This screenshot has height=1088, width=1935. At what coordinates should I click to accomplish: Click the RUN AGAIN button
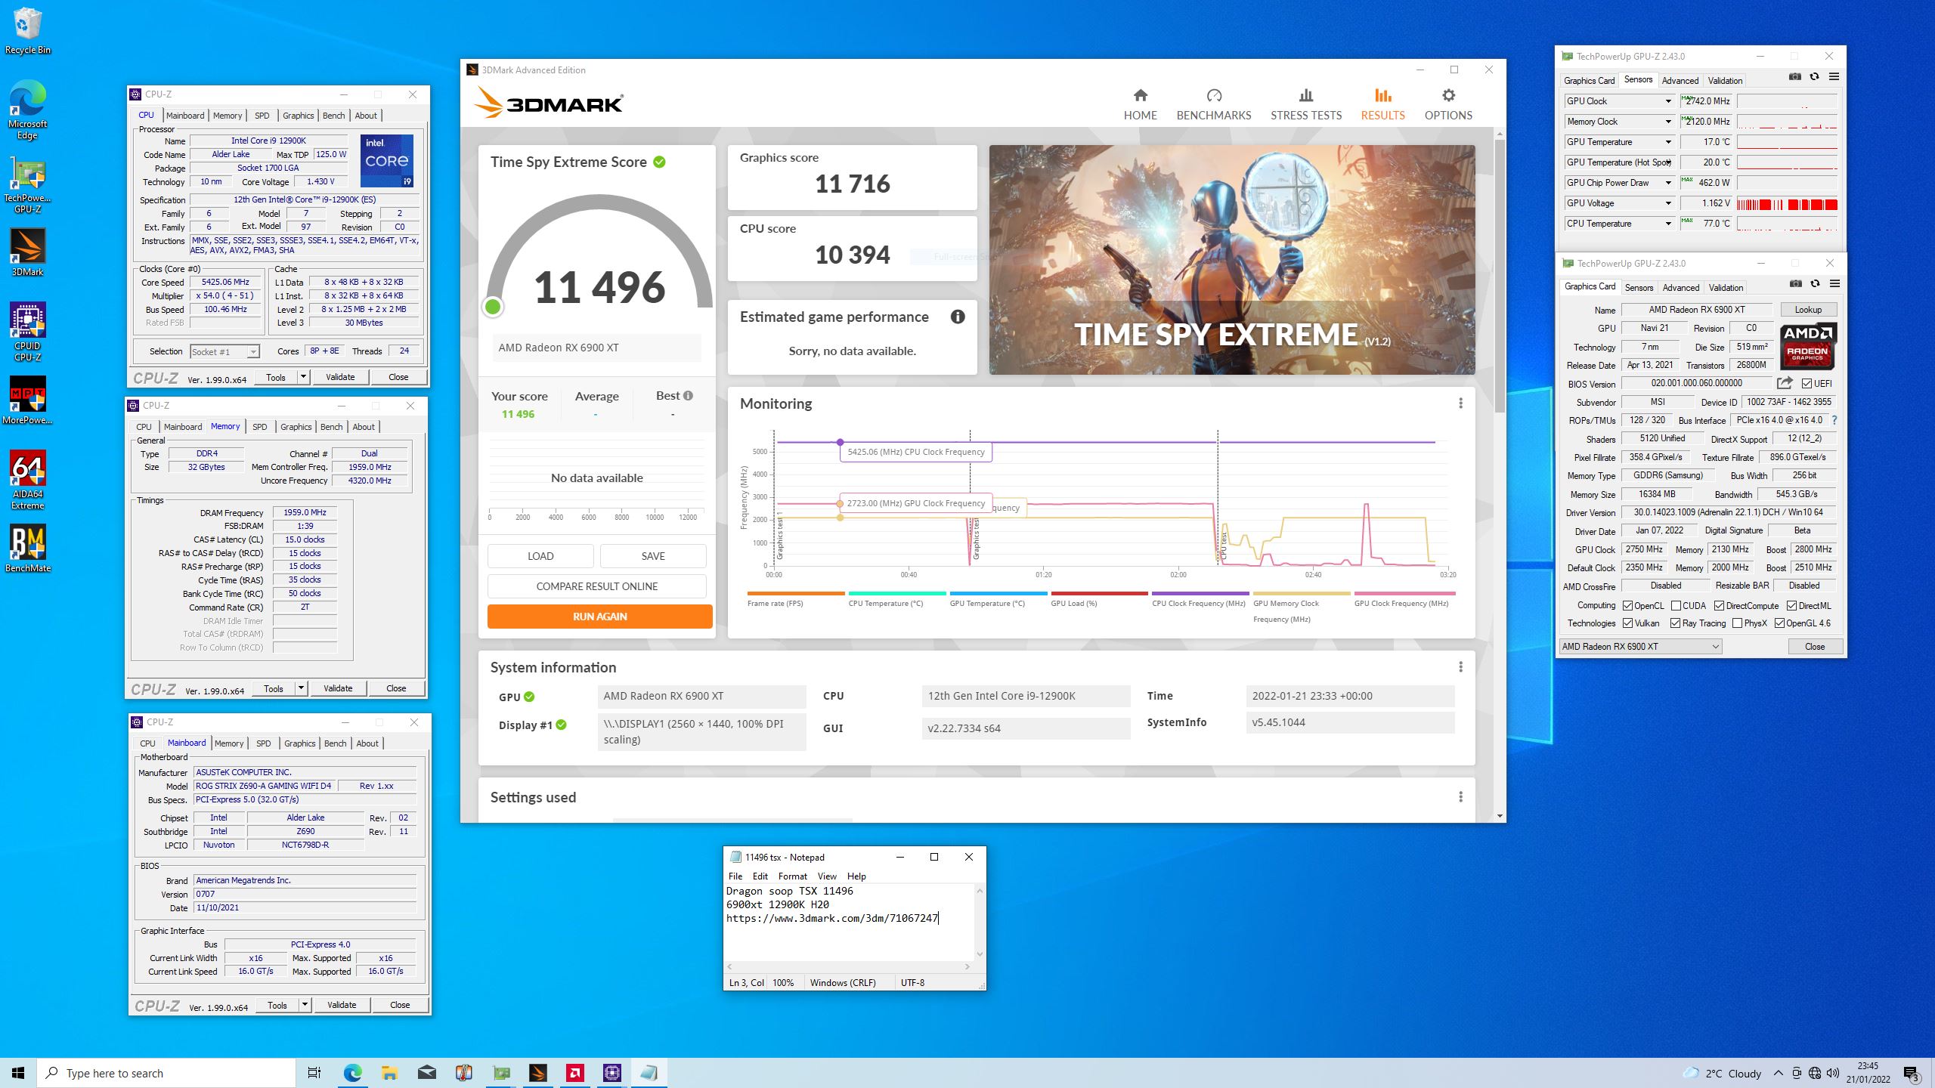pyautogui.click(x=599, y=617)
